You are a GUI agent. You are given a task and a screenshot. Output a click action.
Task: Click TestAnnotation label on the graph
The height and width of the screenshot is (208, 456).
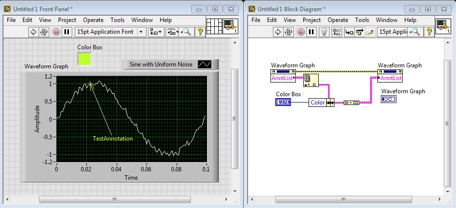click(113, 139)
